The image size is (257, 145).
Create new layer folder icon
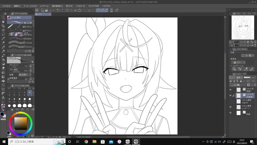[238, 85]
